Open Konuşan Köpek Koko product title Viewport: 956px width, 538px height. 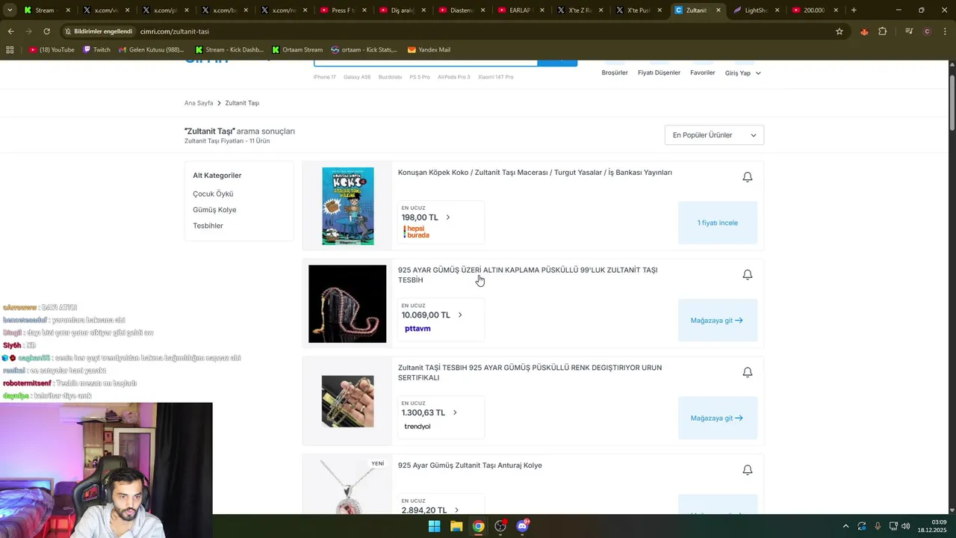click(x=535, y=173)
